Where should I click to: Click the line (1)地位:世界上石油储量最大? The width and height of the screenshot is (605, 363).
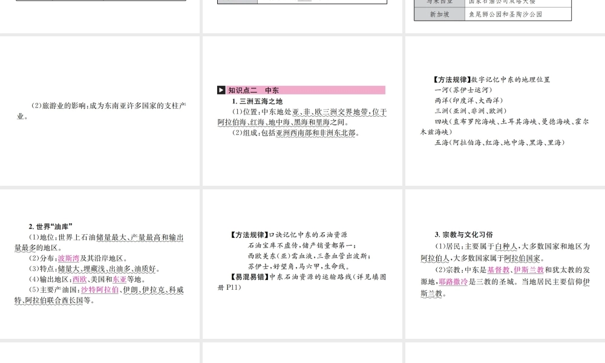(99, 243)
